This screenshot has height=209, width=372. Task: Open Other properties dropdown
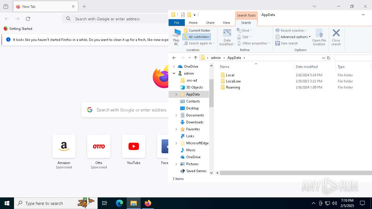254,43
